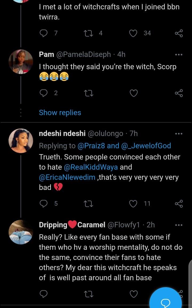Reply to Pam's tweet

pos(43,93)
